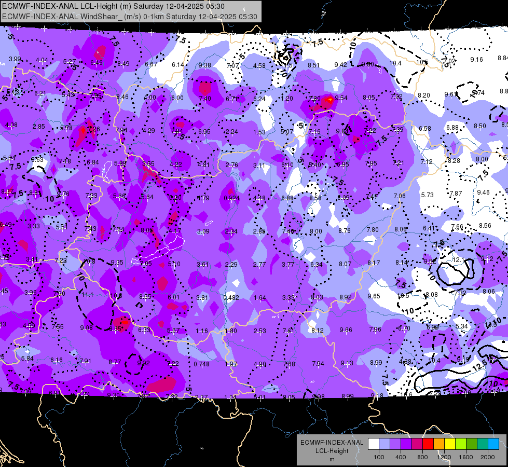This screenshot has width=508, height=467.
Task: Click the '12.5' contour label
Action: (480, 366)
